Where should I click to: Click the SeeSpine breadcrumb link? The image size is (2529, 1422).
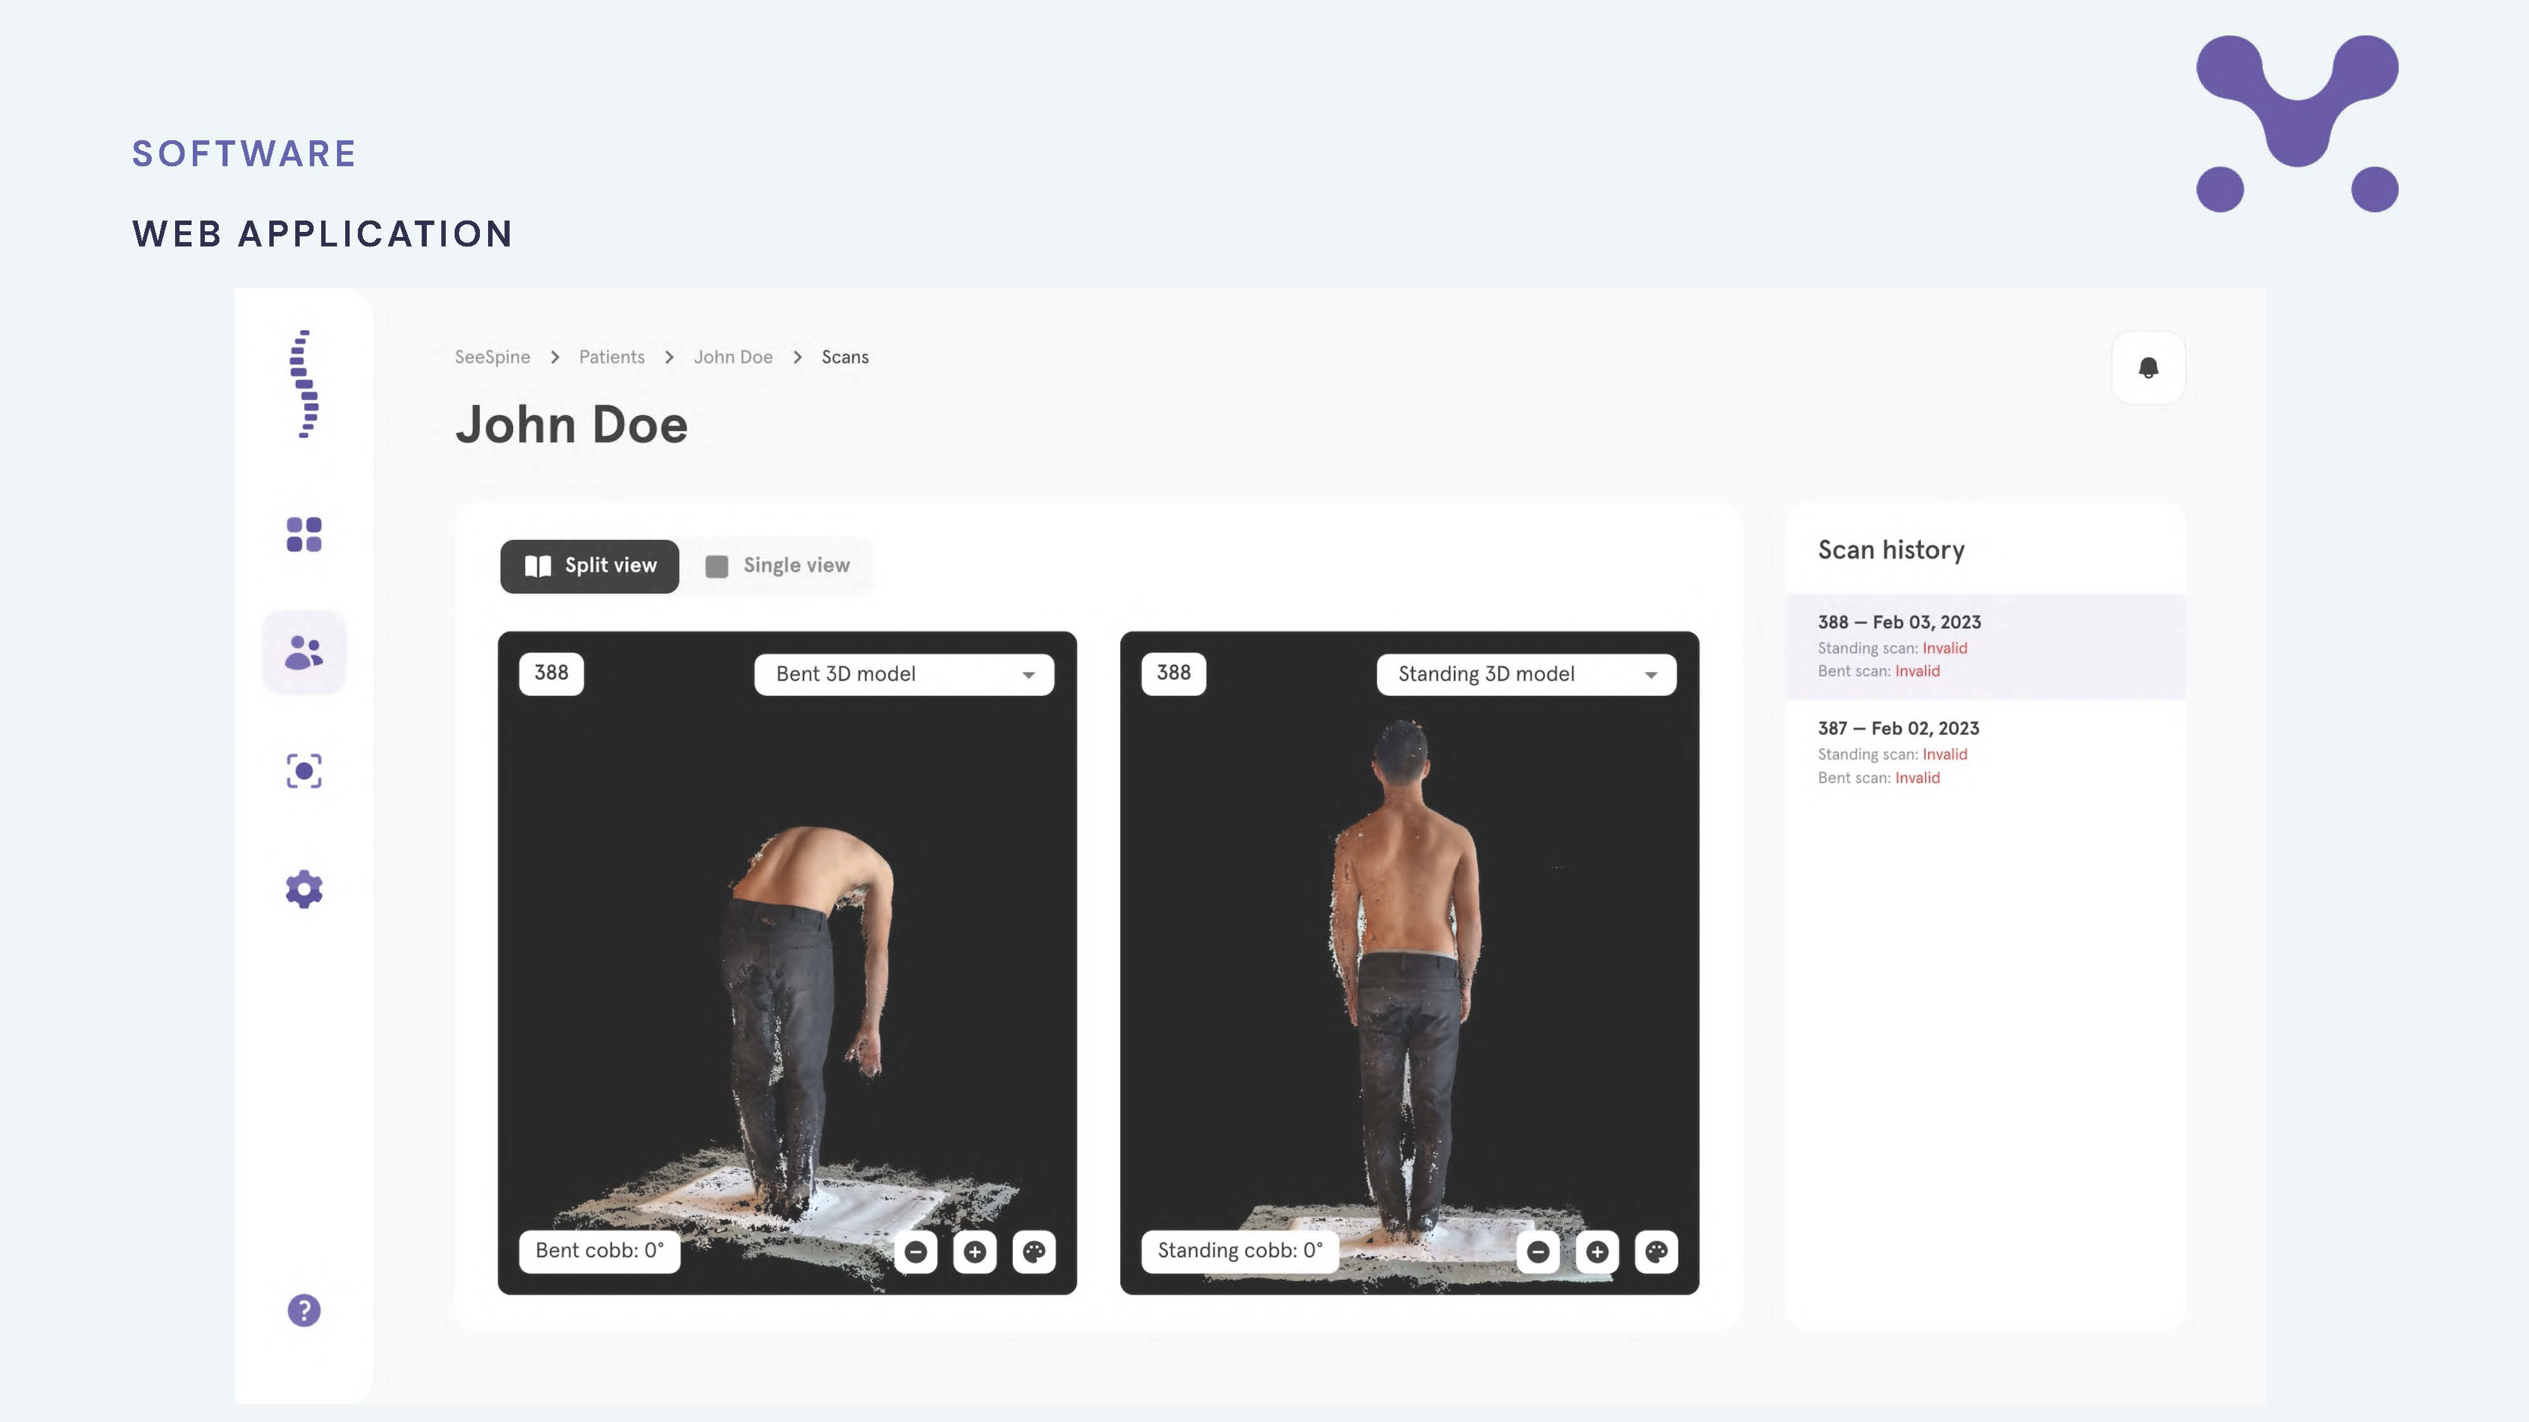pyautogui.click(x=492, y=357)
